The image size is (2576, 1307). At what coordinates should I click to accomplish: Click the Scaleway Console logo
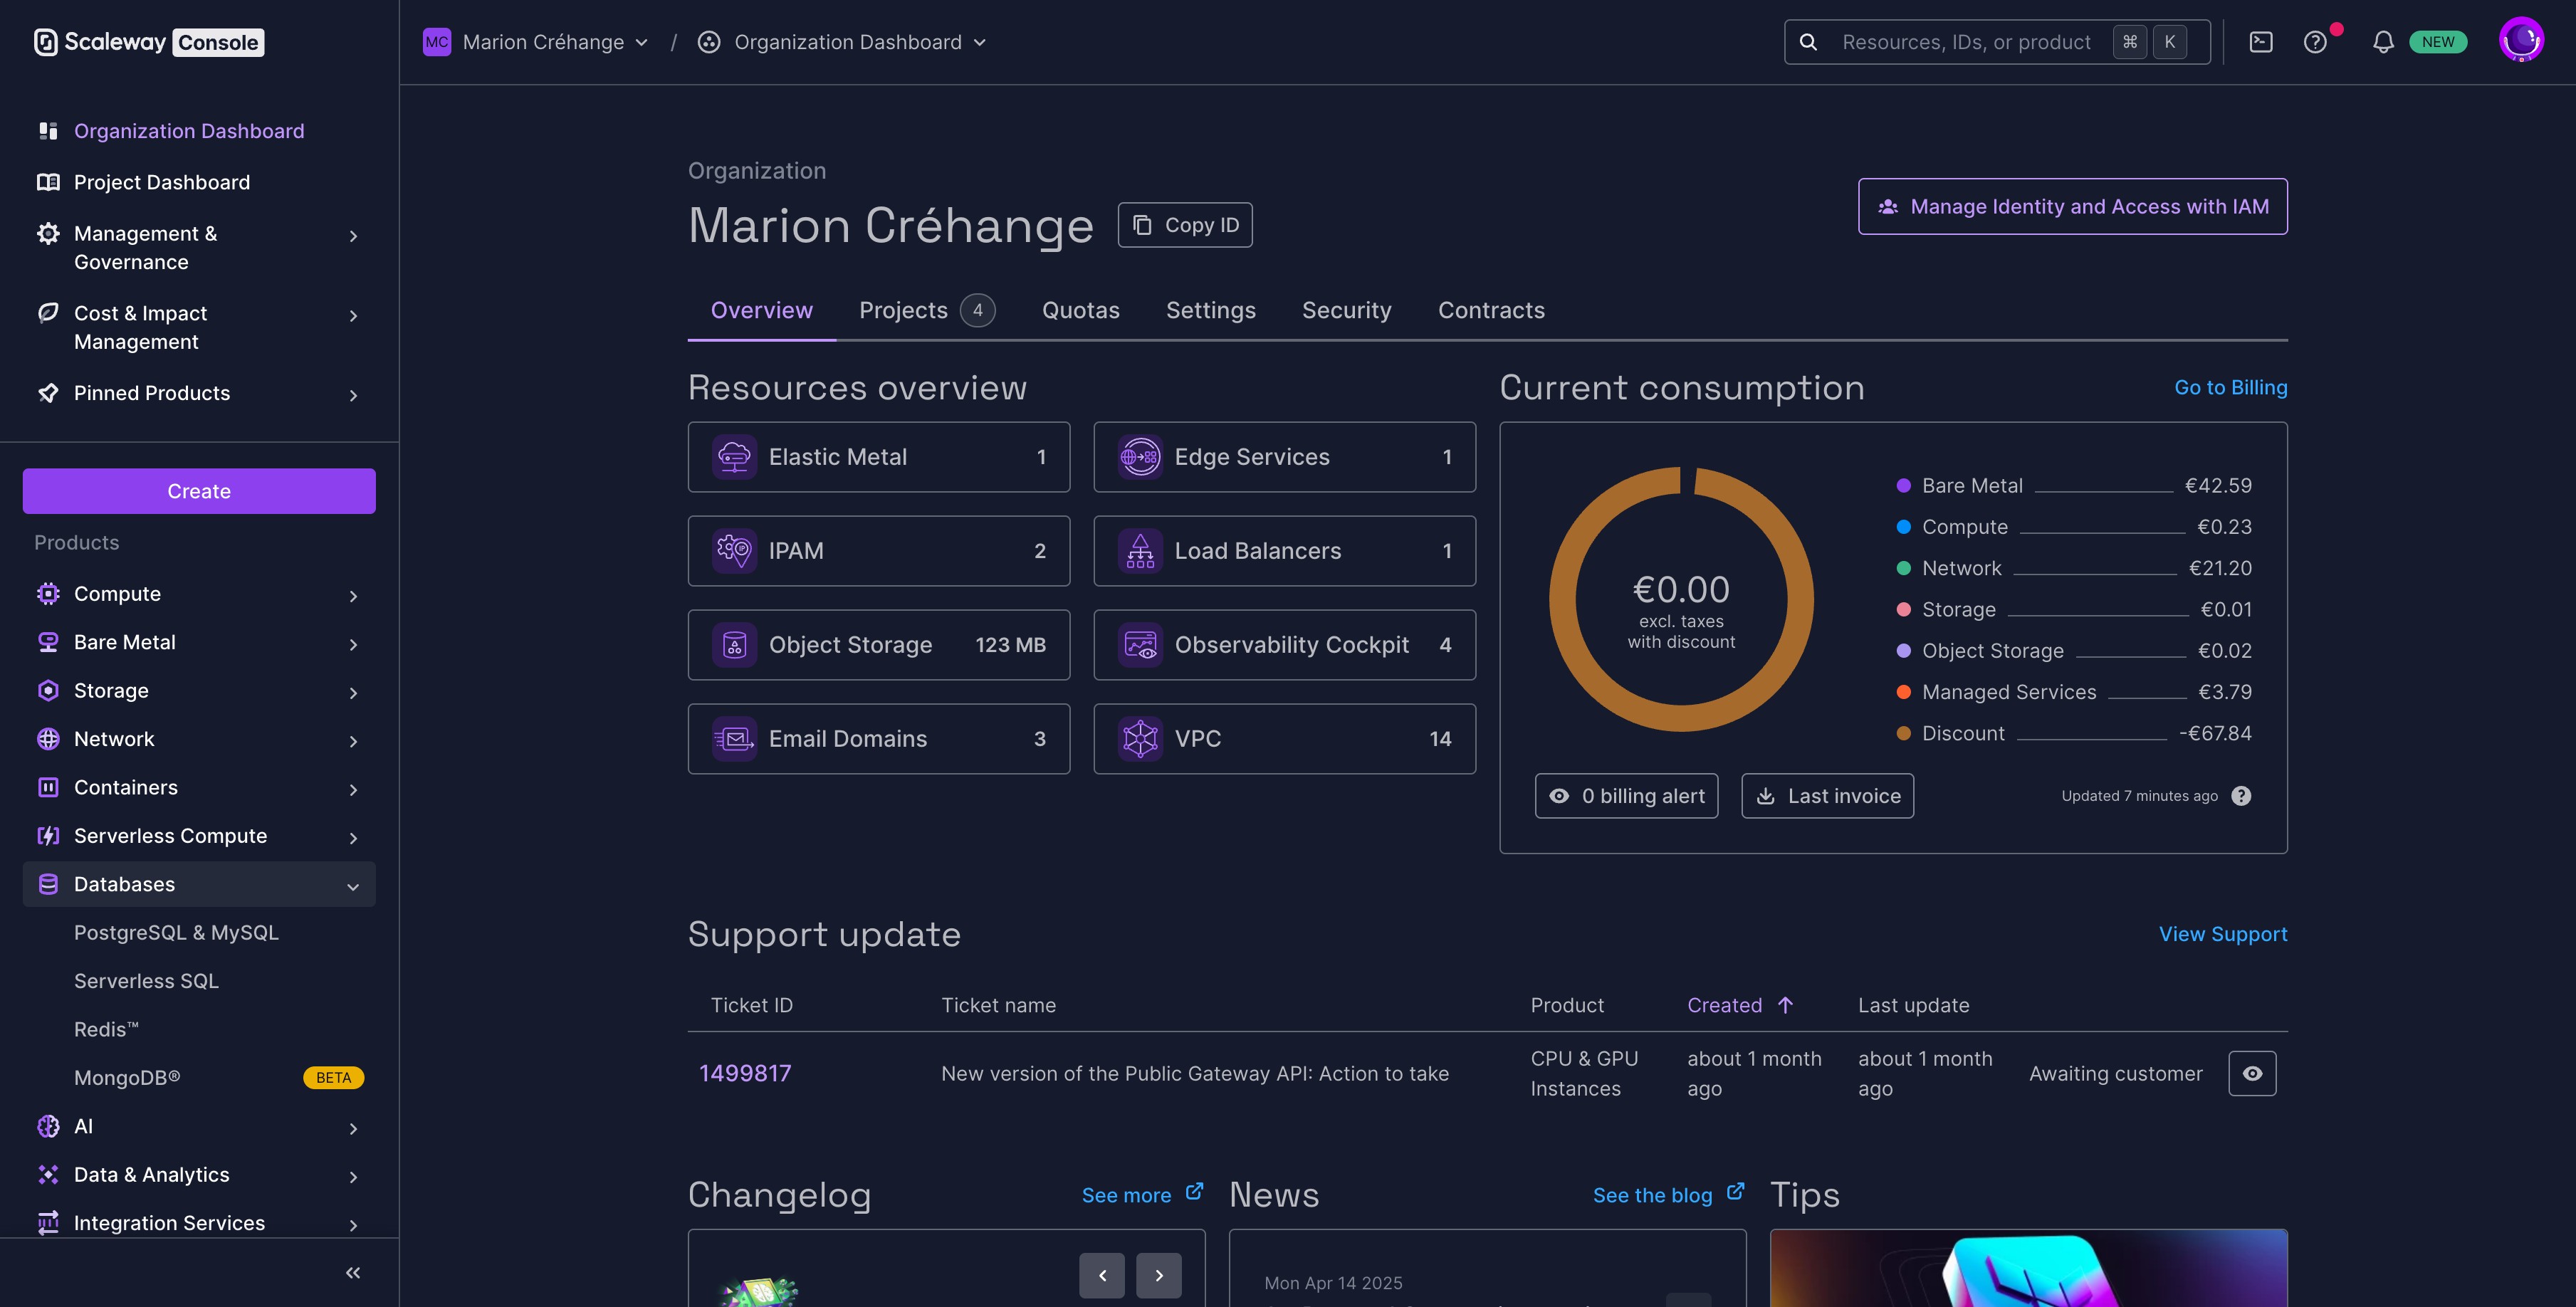pos(149,42)
